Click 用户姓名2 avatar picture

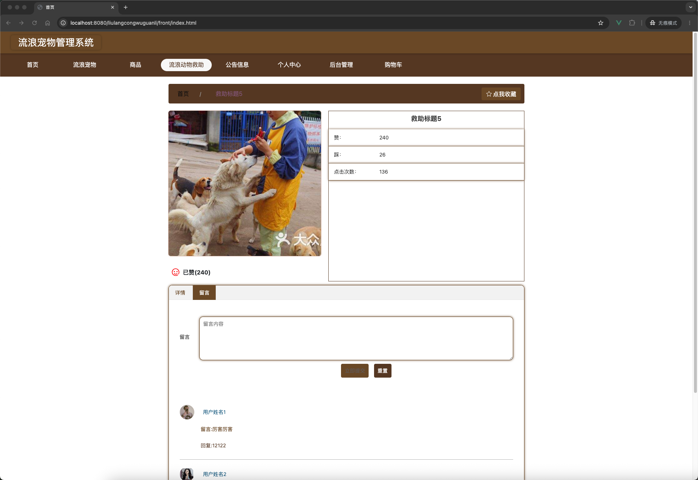pyautogui.click(x=187, y=474)
